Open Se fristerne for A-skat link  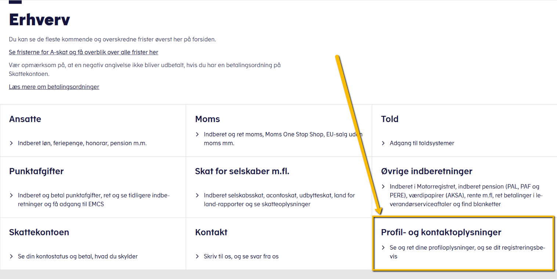tap(83, 52)
